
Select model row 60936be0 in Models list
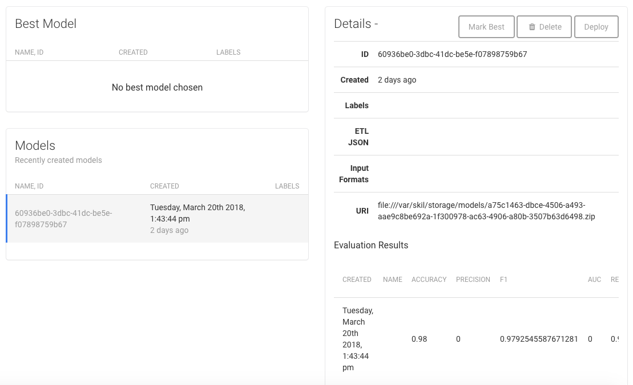click(157, 219)
